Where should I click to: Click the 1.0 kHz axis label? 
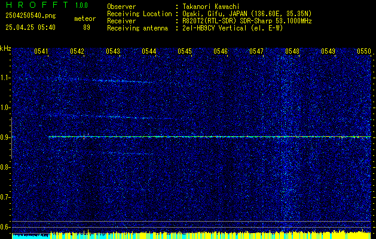(x=5, y=108)
